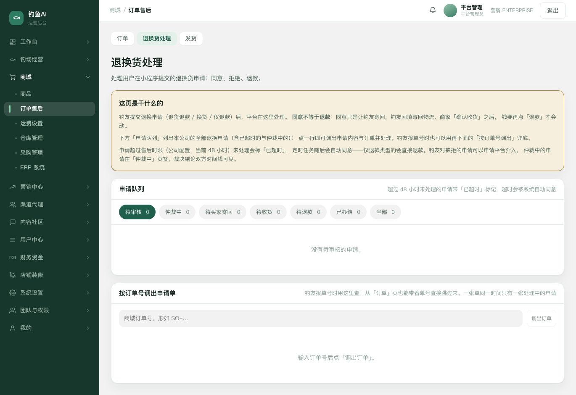The image size is (576, 395).
Task: Expand the 工作台 chevron
Action: pos(88,42)
